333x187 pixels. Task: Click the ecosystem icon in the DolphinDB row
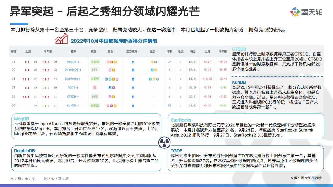[x=152, y=70]
